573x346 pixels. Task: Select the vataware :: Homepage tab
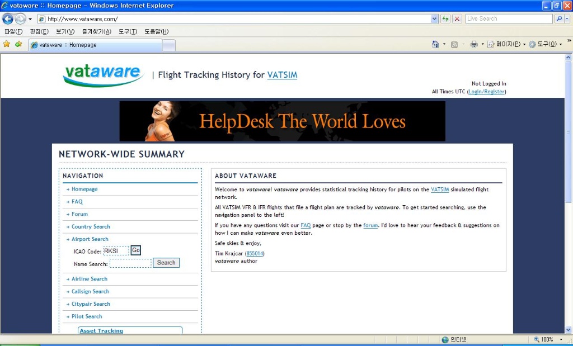(x=95, y=45)
